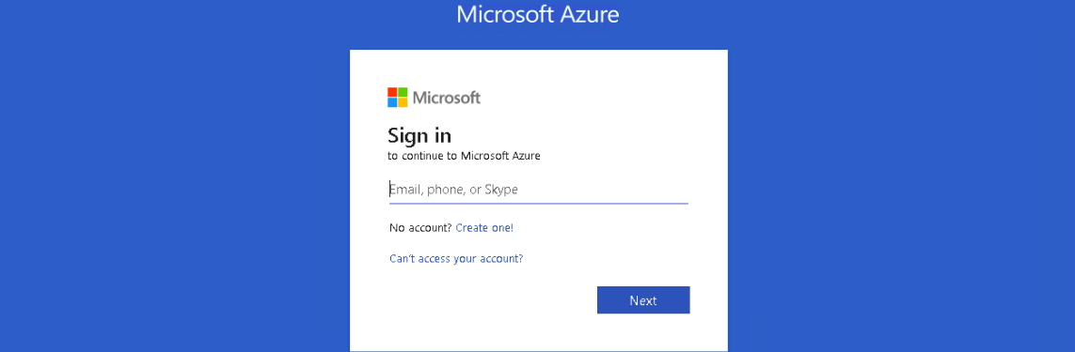Click the Next button
Image resolution: width=1075 pixels, height=352 pixels.
click(x=643, y=300)
